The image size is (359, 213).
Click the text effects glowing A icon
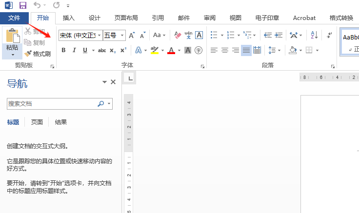point(139,50)
